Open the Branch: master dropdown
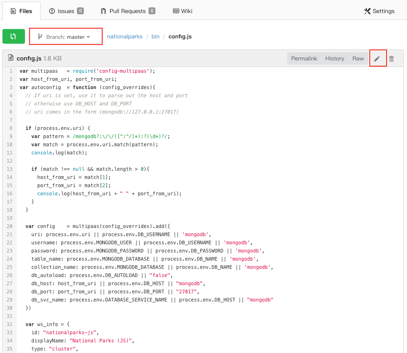Viewport: 407px width, 353px height. pos(65,36)
